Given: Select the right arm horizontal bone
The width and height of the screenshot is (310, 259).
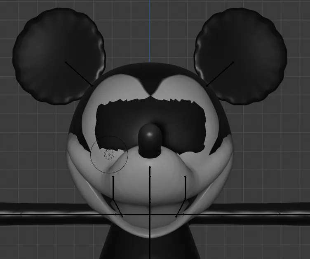Looking at the screenshot, I should pyautogui.click(x=232, y=215).
